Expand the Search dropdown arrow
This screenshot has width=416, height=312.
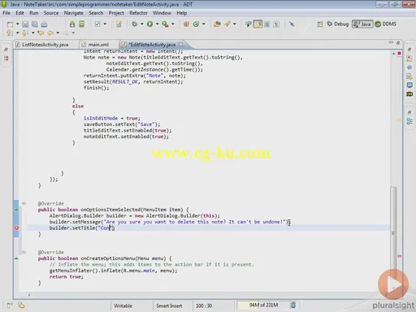235,24
